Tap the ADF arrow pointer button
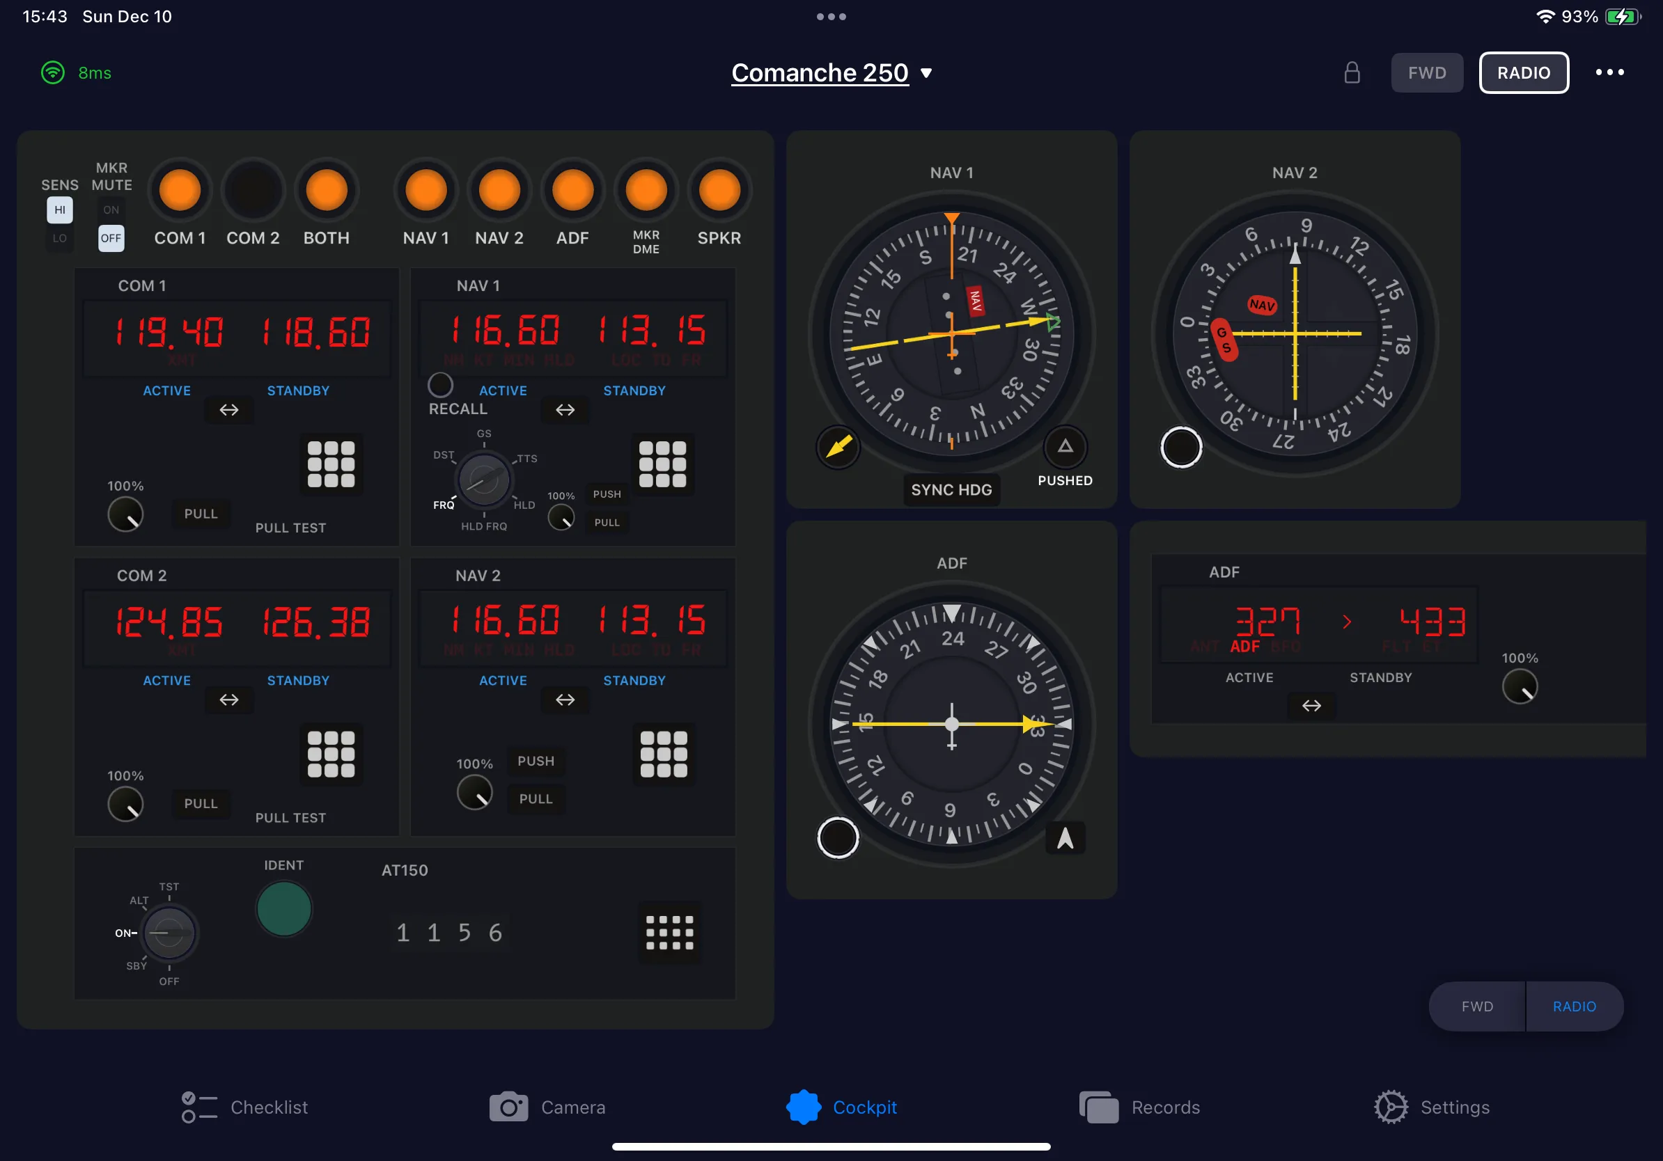This screenshot has width=1663, height=1161. pos(1065,837)
